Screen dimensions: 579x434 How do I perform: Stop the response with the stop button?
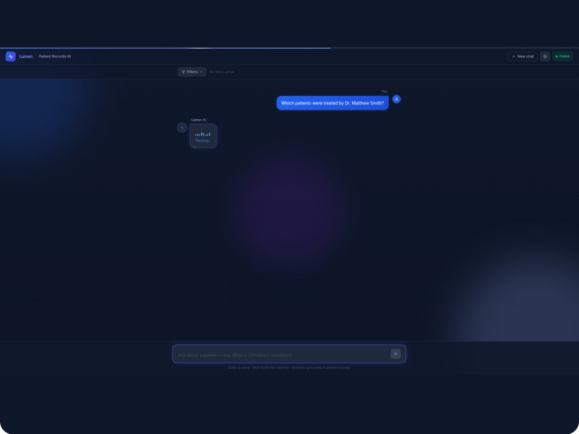(x=395, y=354)
